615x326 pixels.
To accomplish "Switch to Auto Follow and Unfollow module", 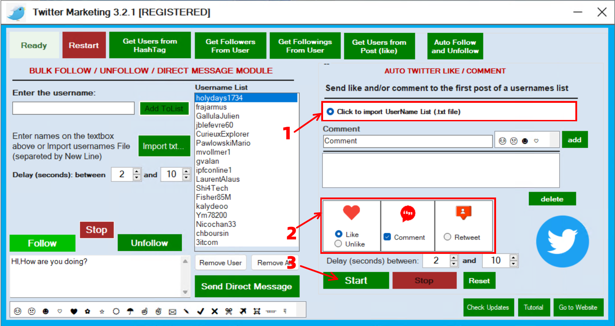I will (455, 46).
